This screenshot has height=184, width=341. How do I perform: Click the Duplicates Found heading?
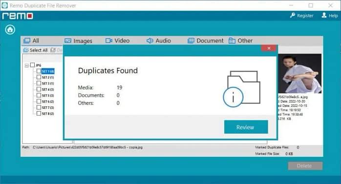coord(108,71)
